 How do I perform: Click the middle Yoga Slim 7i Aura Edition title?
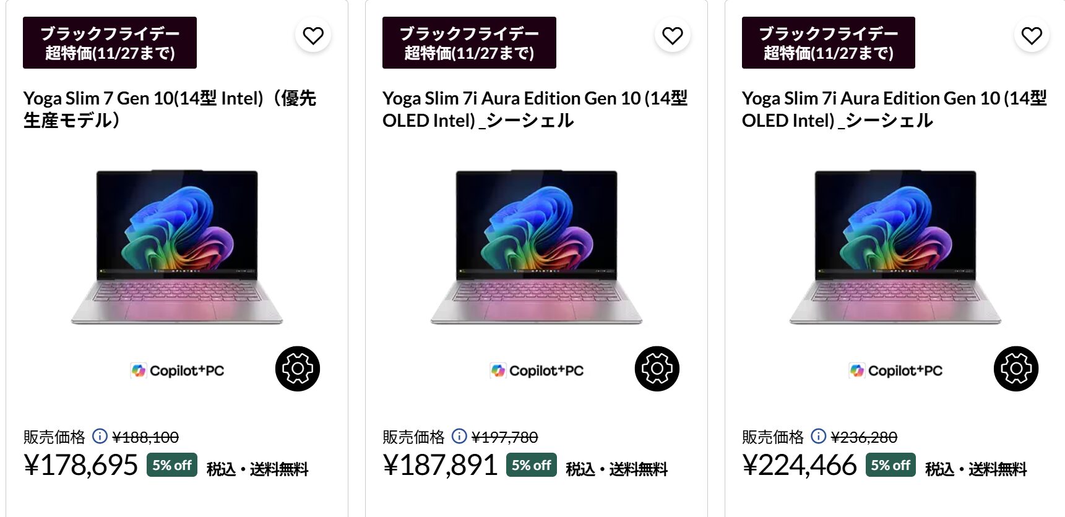(536, 109)
